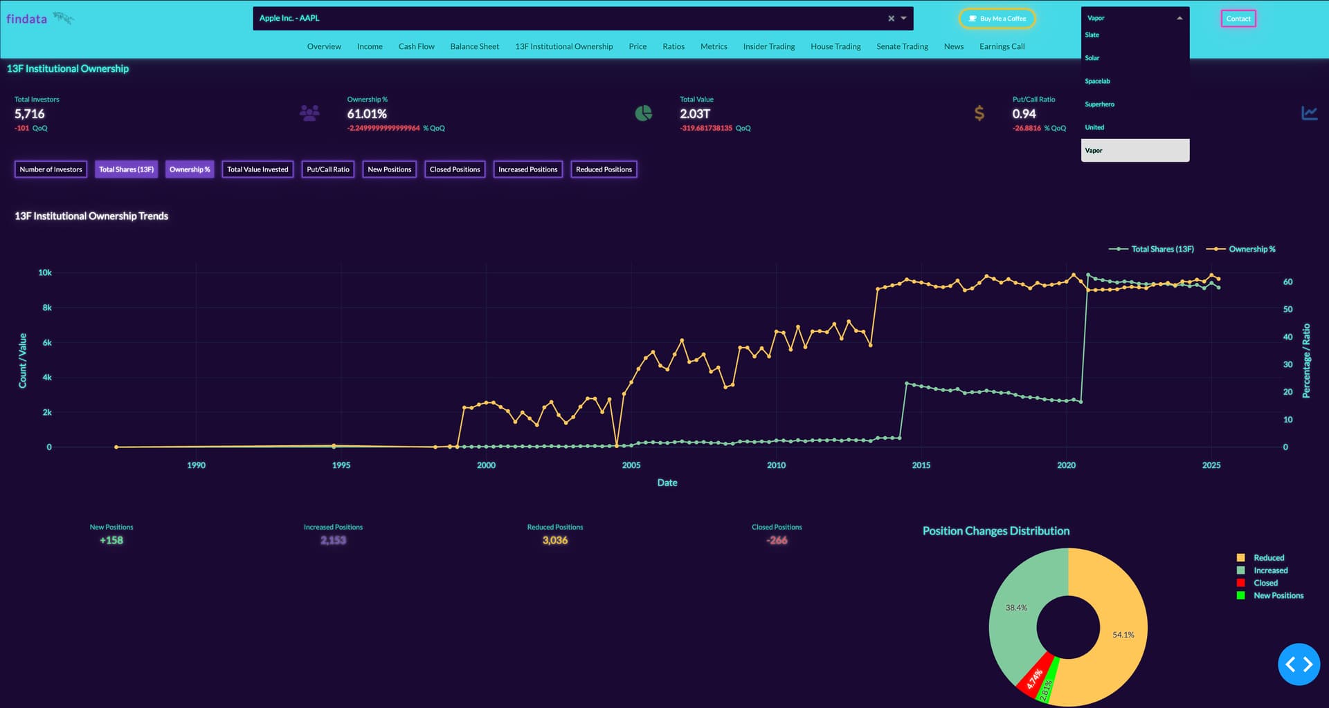Click the Ownership value 61.01%
Viewport: 1329px width, 708px height.
point(367,114)
